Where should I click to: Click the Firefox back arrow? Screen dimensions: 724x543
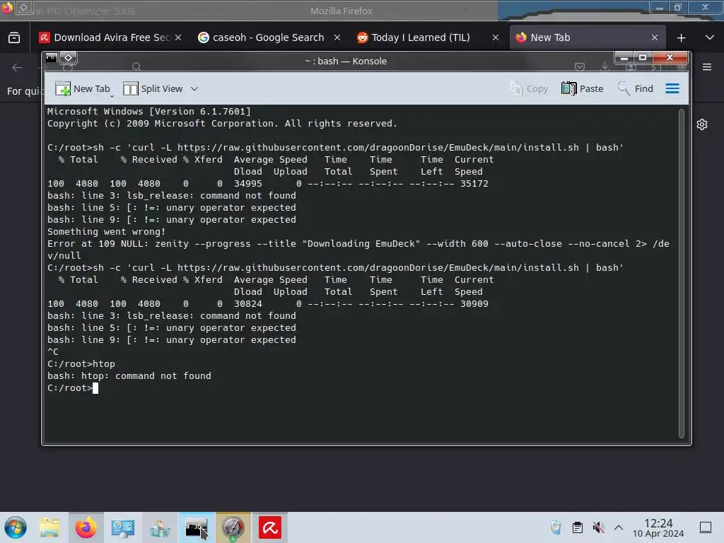click(17, 68)
